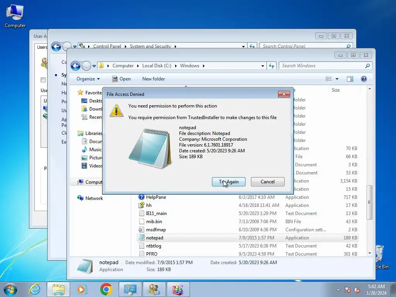
Task: Expand arrow after Computer breadcrumb
Action: click(138, 66)
